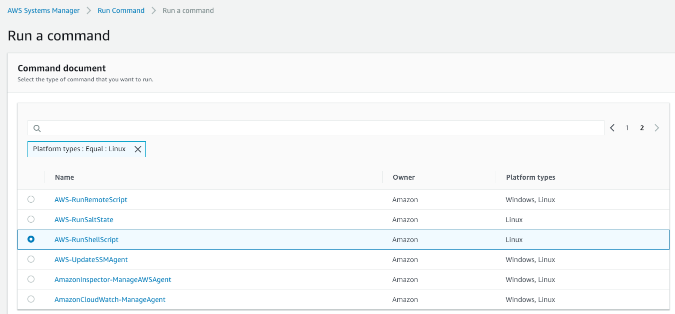Click the search magnifier icon
675x314 pixels.
tap(37, 128)
